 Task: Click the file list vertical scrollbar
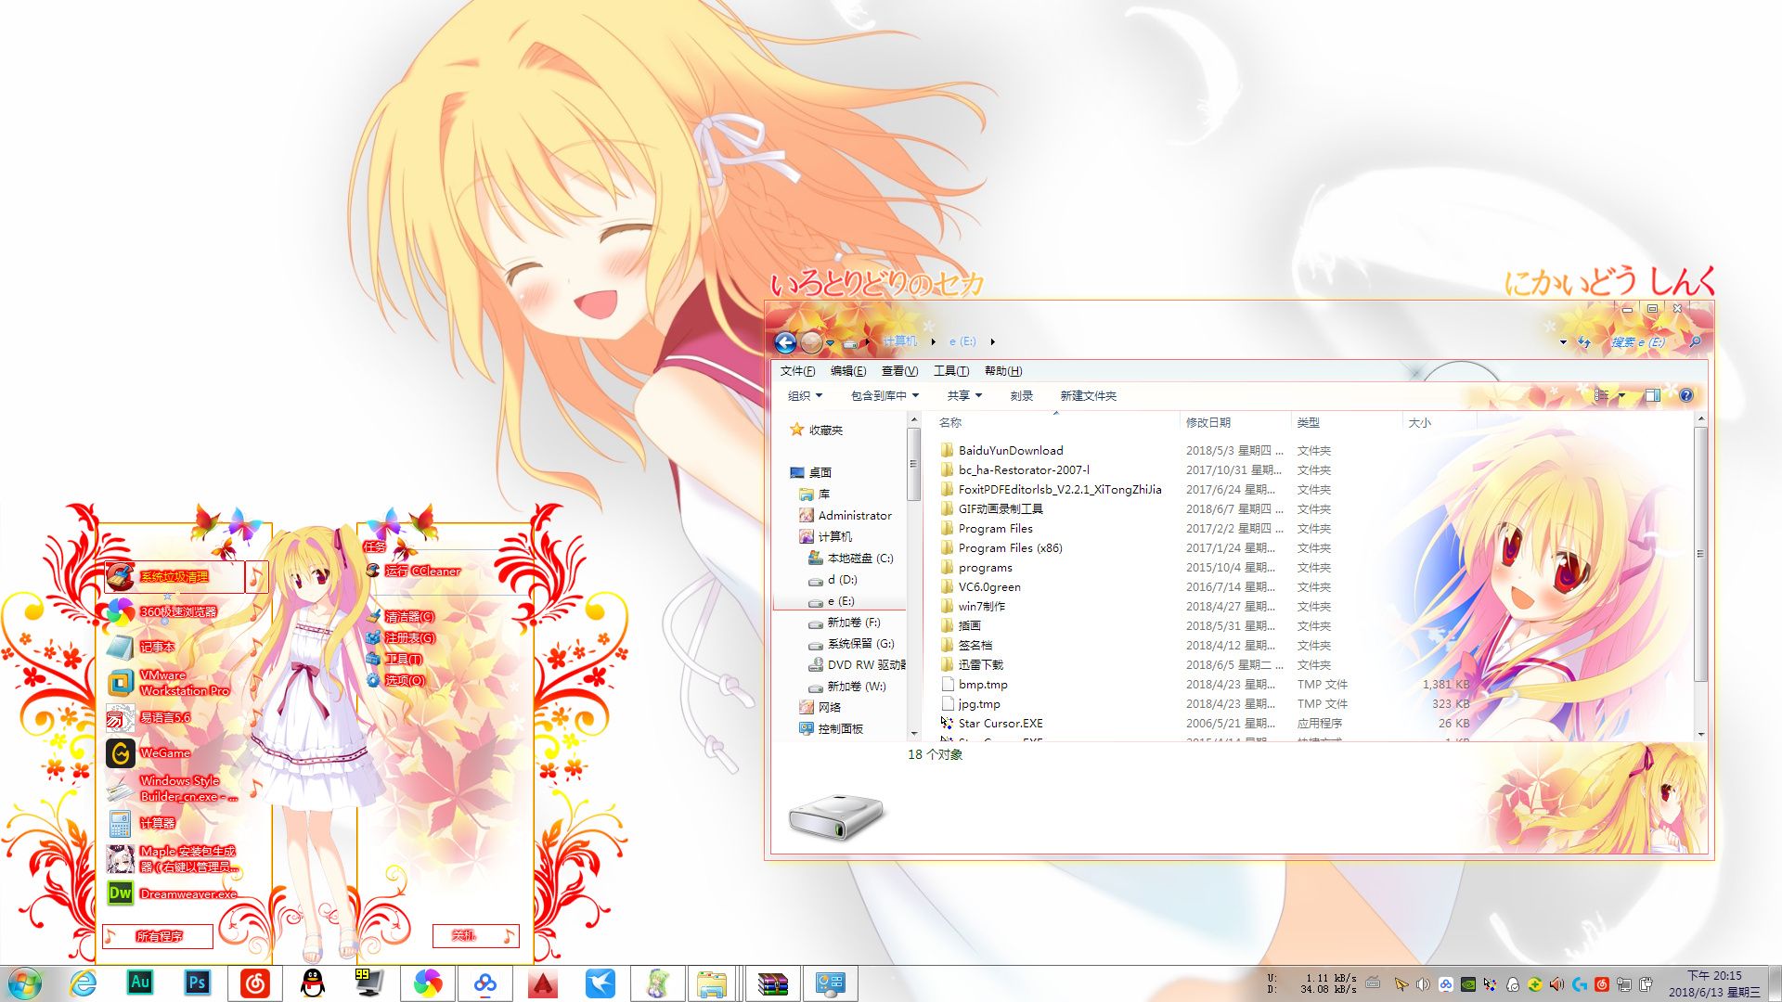pos(1700,557)
